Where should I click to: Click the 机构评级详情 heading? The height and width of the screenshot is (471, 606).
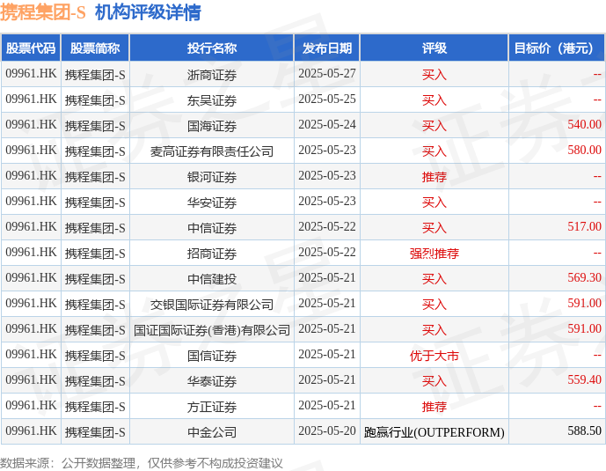pos(148,12)
